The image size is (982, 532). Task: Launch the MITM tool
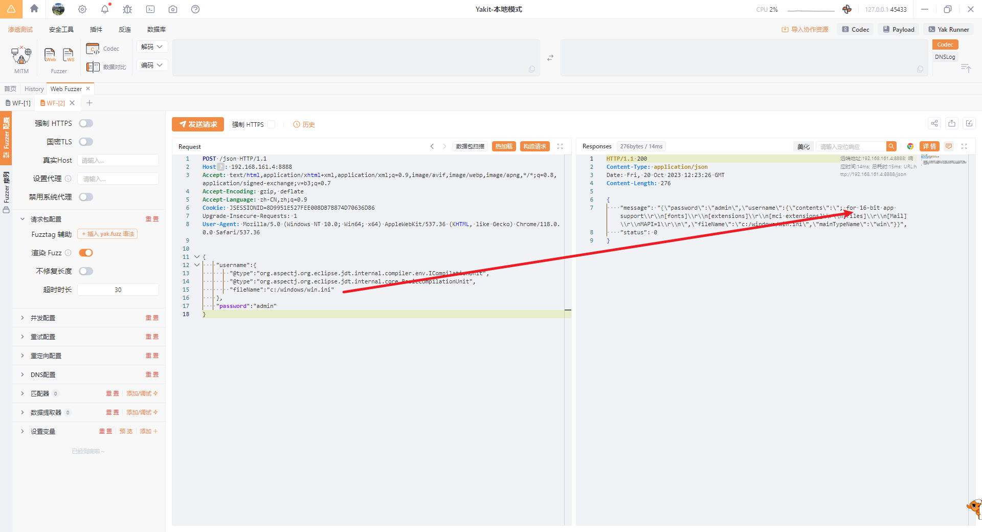click(21, 60)
